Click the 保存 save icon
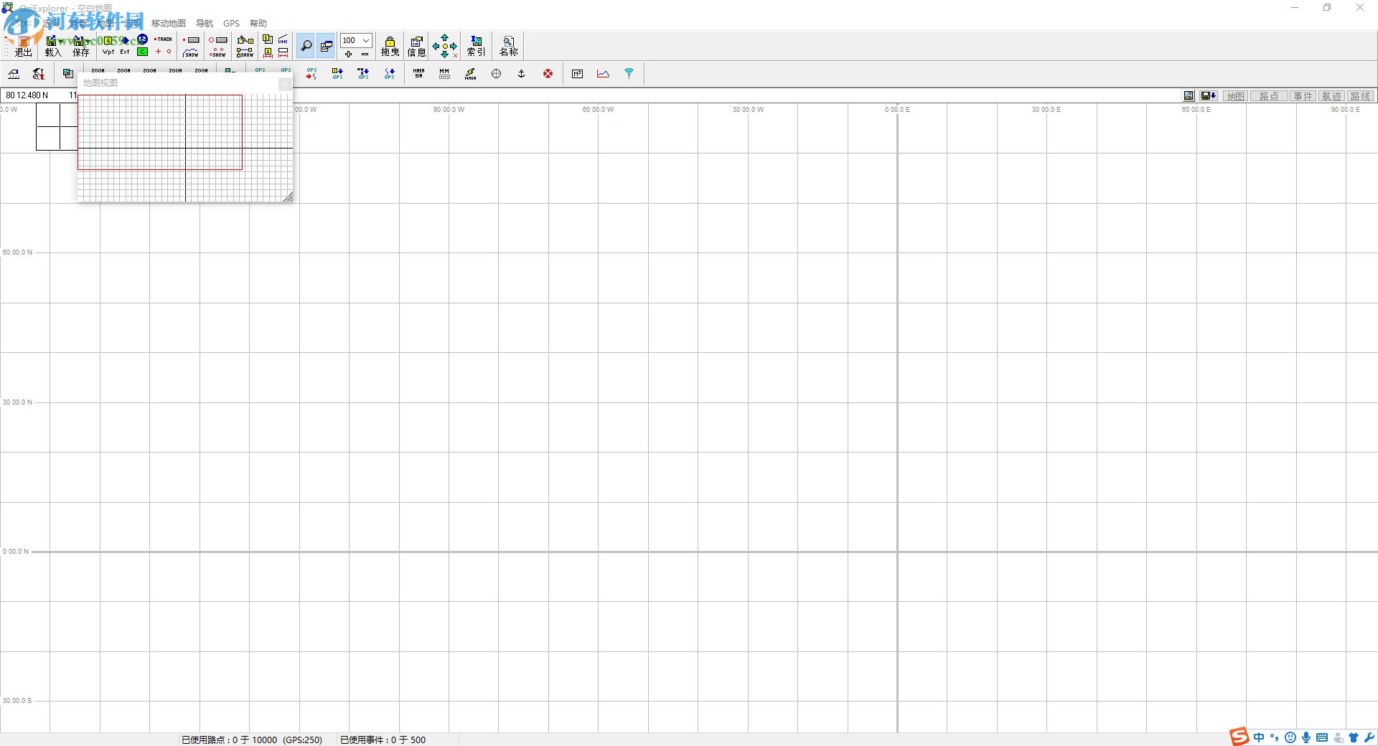 coord(80,46)
